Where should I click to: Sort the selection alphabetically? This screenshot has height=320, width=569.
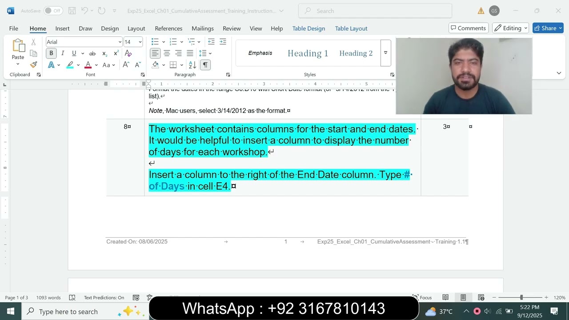pos(192,65)
